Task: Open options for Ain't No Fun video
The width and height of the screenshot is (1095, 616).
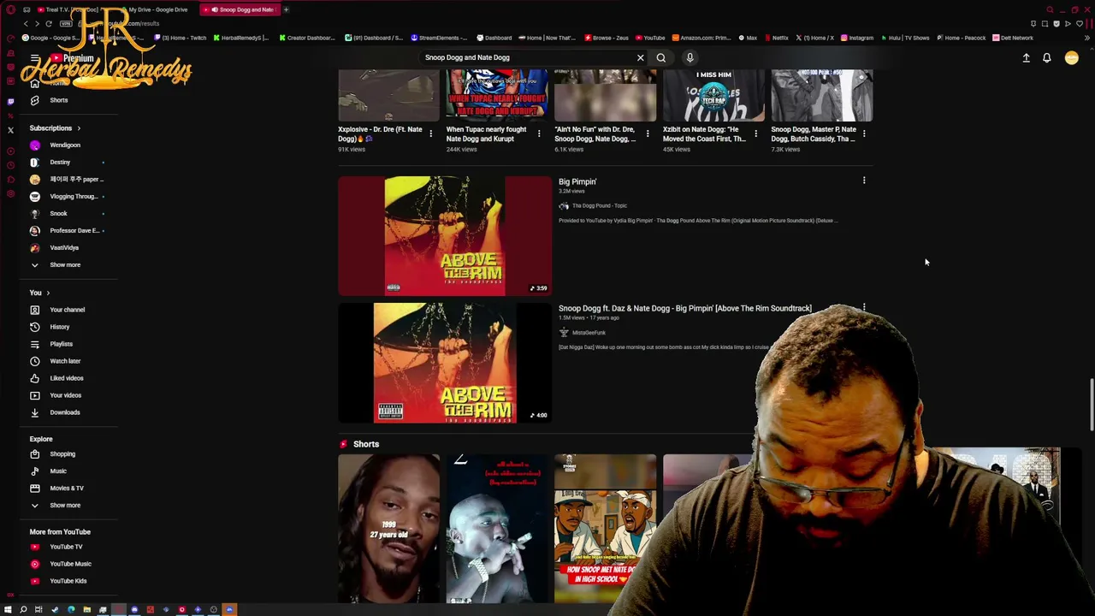Action: tap(648, 133)
